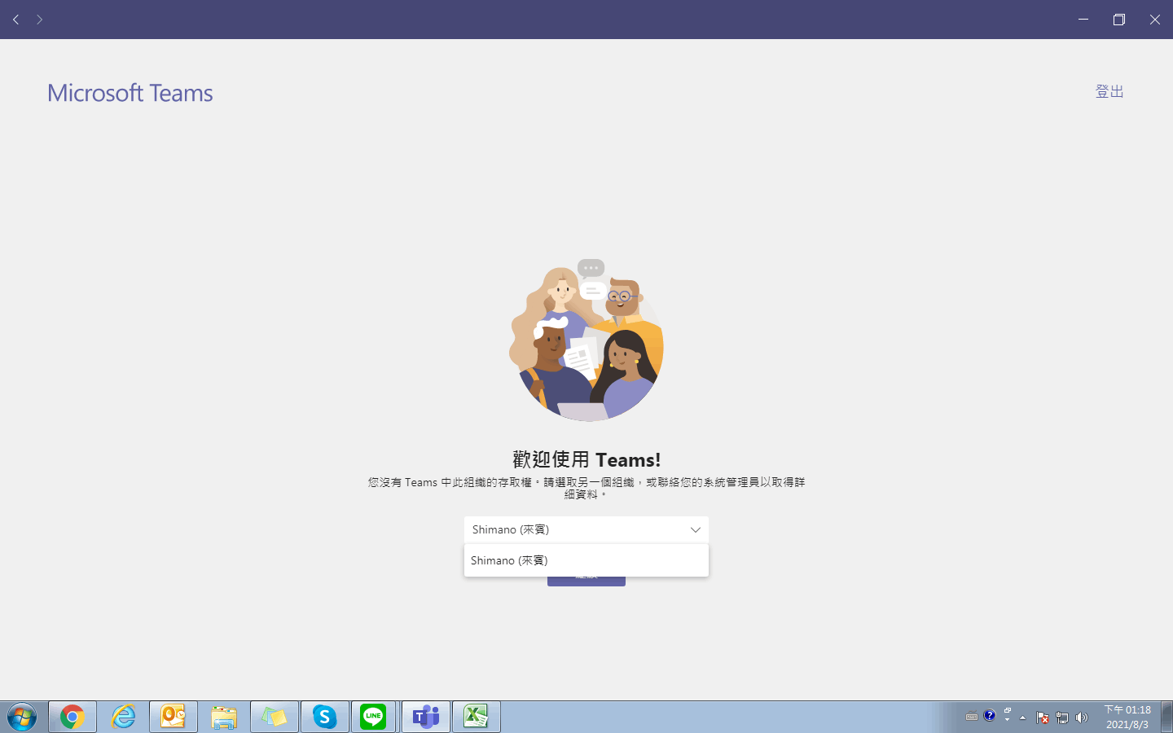Open Sticky Notes from the taskbar
This screenshot has height=733, width=1173.
(275, 717)
